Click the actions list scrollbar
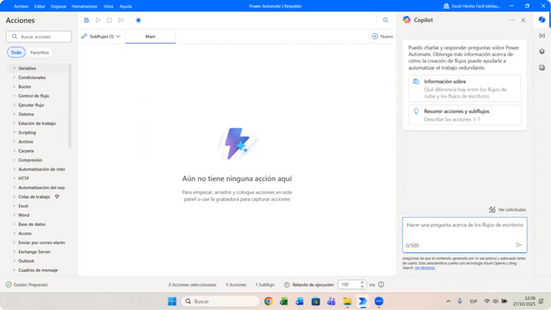Screen dimensions: 551x310 coord(69,105)
